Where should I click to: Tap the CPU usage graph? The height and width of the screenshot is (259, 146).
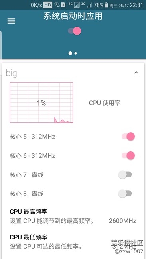(41, 102)
